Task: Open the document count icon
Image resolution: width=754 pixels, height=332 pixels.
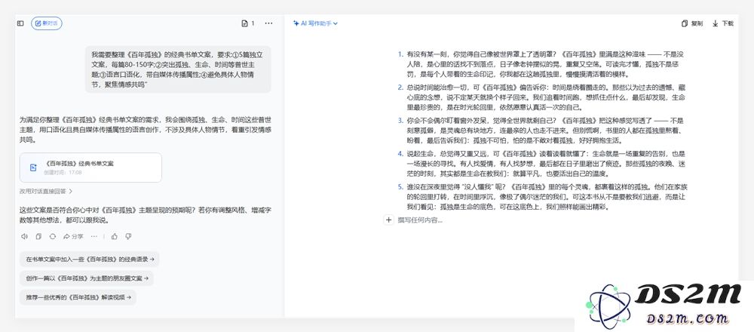Action: pyautogui.click(x=247, y=23)
